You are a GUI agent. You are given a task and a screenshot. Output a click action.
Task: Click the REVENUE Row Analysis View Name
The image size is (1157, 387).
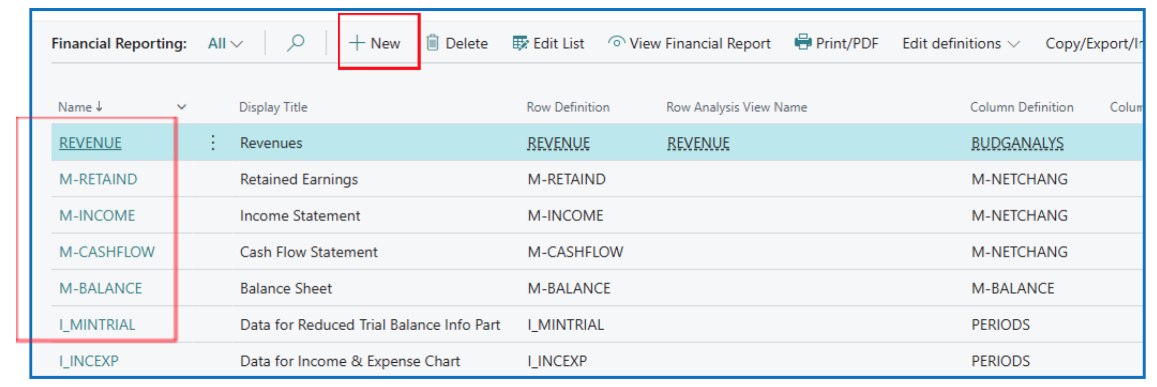[x=698, y=143]
